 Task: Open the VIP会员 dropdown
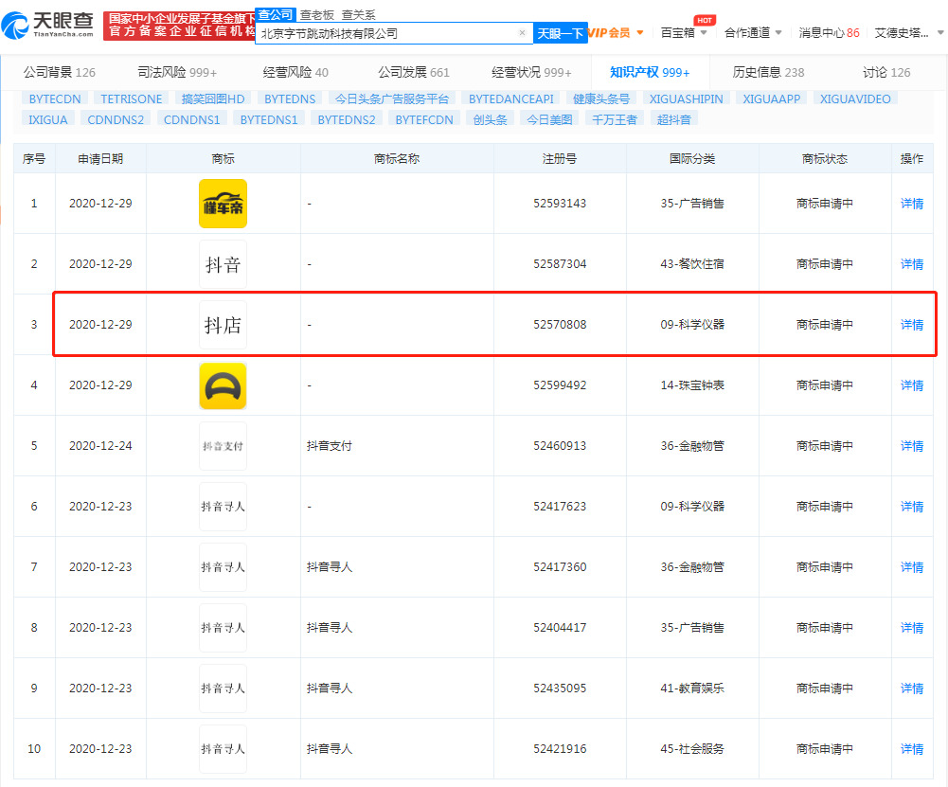617,32
